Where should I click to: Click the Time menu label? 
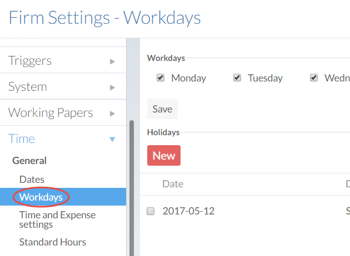click(22, 139)
